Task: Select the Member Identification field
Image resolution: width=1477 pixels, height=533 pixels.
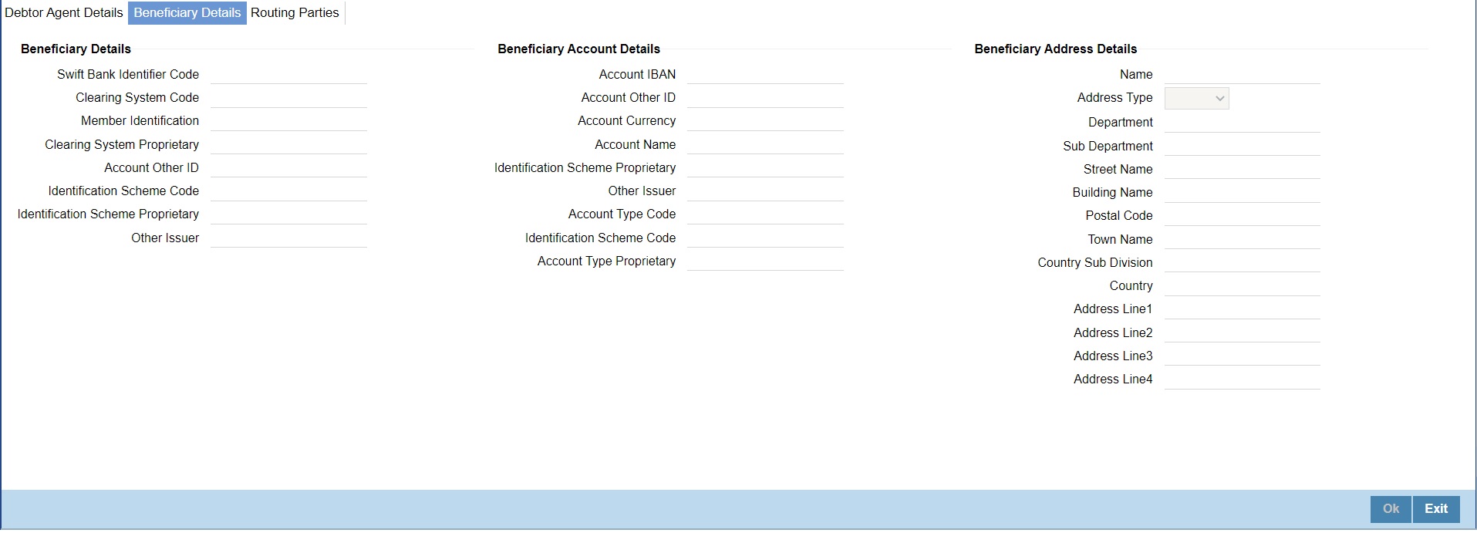Action: point(288,120)
